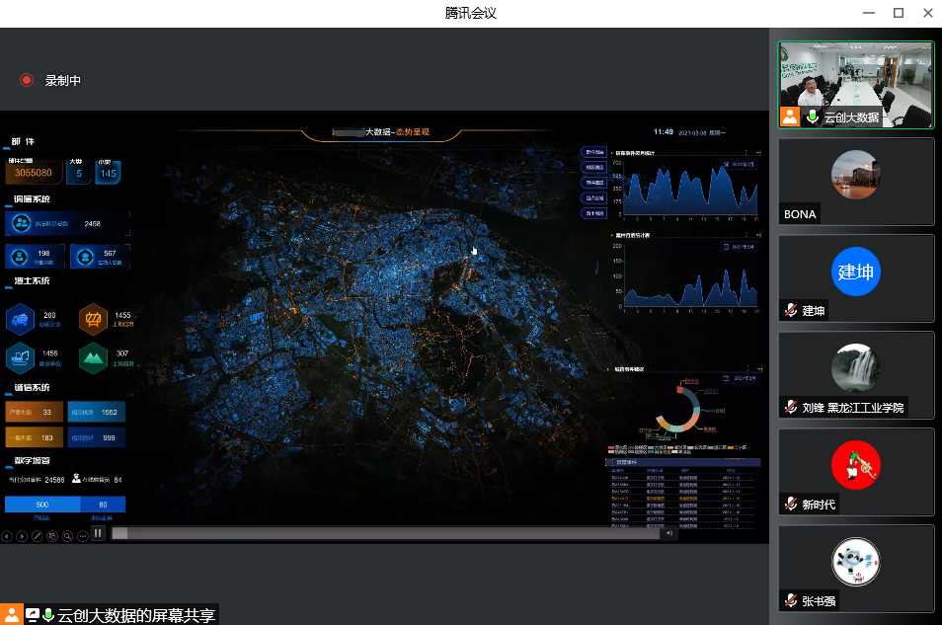The image size is (942, 625).
Task: Click the previous slide arrow icon
Action: [x=7, y=536]
